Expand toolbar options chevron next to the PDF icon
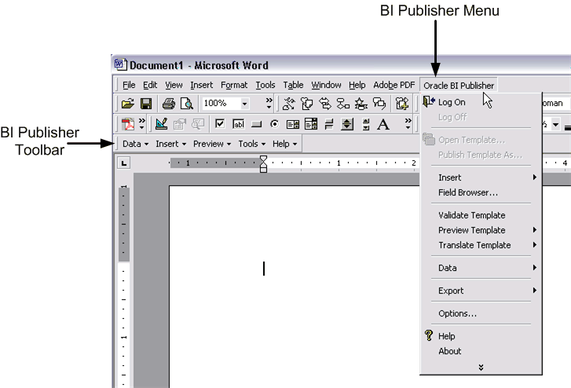This screenshot has height=388, width=571. tap(141, 124)
